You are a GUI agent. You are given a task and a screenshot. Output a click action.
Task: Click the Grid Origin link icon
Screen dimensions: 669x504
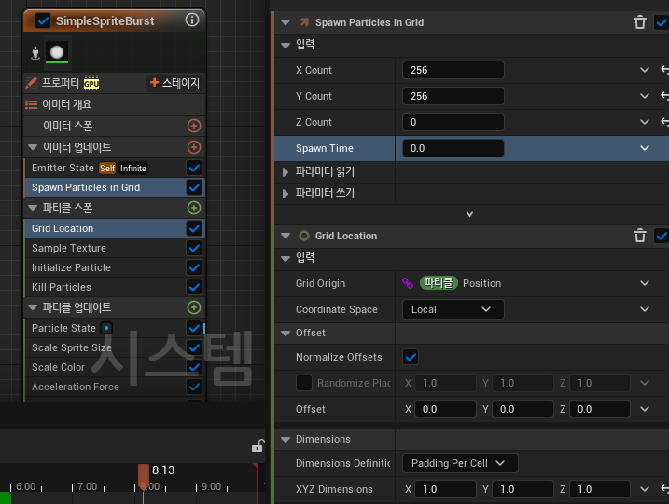(408, 283)
